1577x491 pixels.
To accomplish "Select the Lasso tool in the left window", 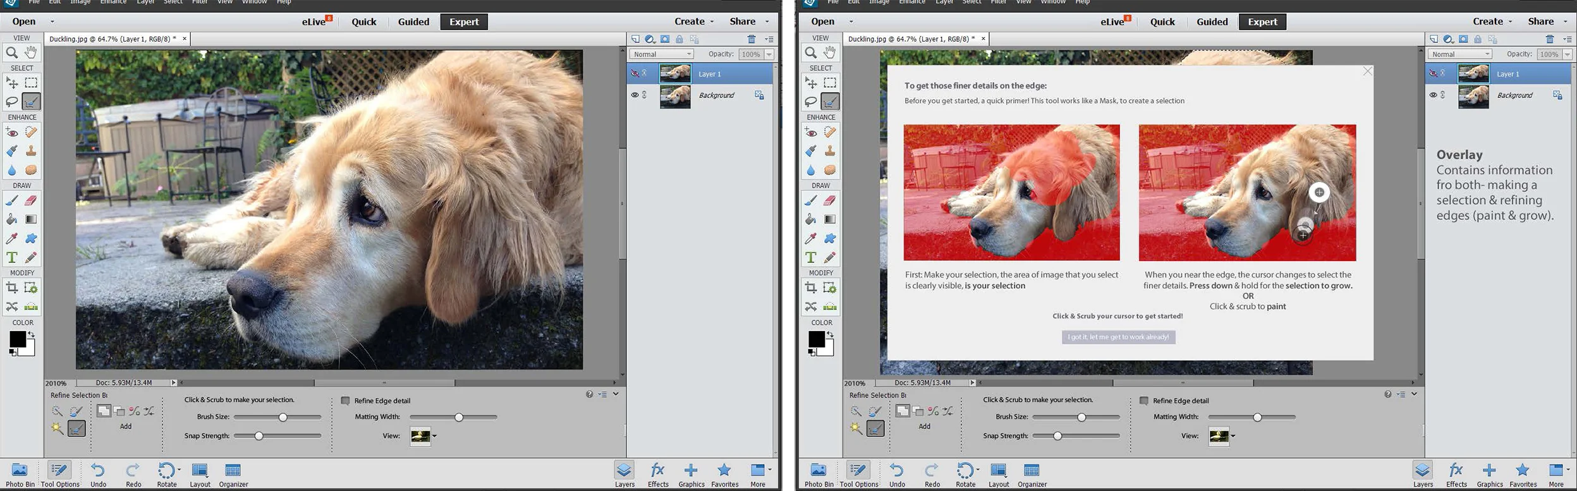I will [x=11, y=102].
